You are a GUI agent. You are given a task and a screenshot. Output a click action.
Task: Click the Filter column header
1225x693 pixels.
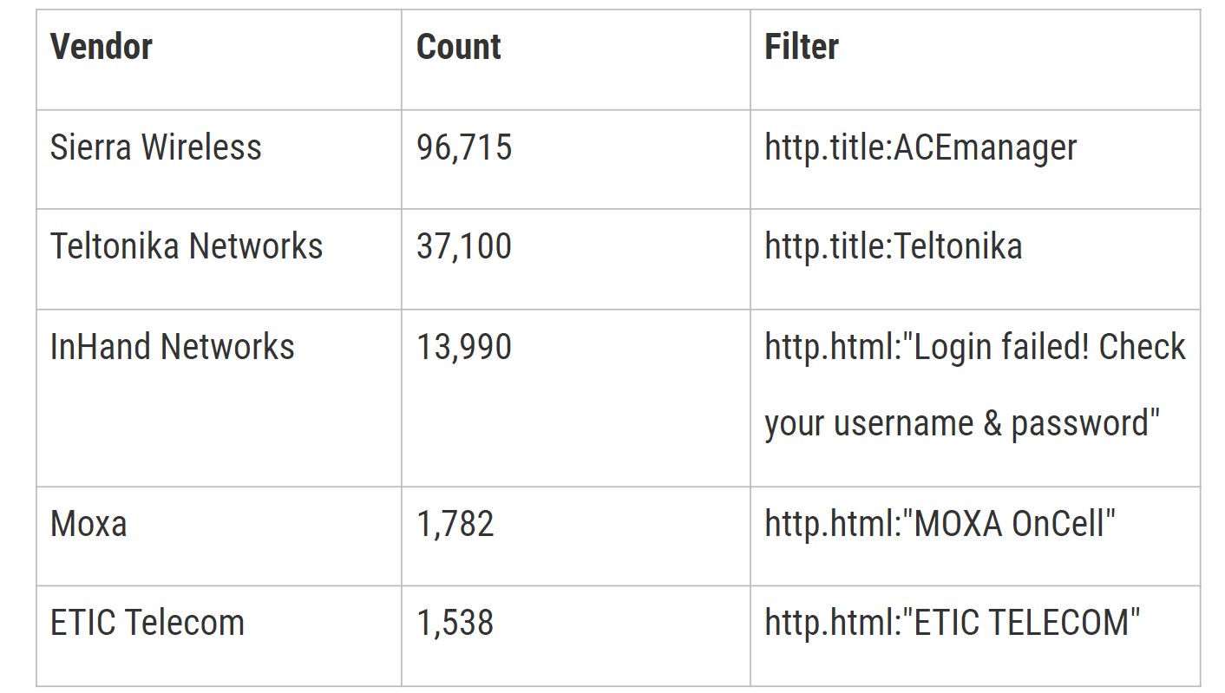click(802, 47)
